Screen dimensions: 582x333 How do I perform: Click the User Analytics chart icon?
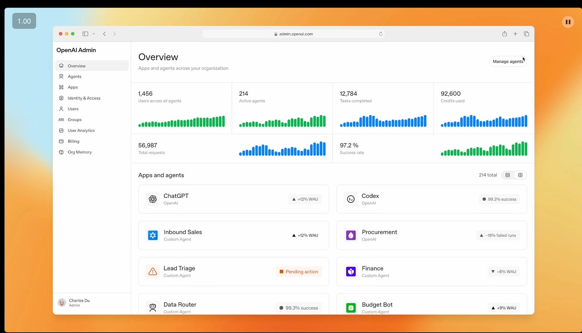pos(61,130)
